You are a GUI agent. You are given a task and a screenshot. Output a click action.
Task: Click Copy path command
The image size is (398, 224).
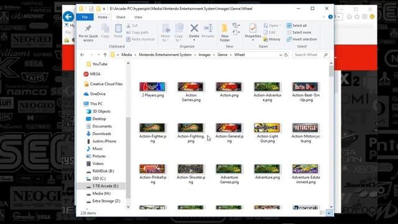[x=137, y=32]
